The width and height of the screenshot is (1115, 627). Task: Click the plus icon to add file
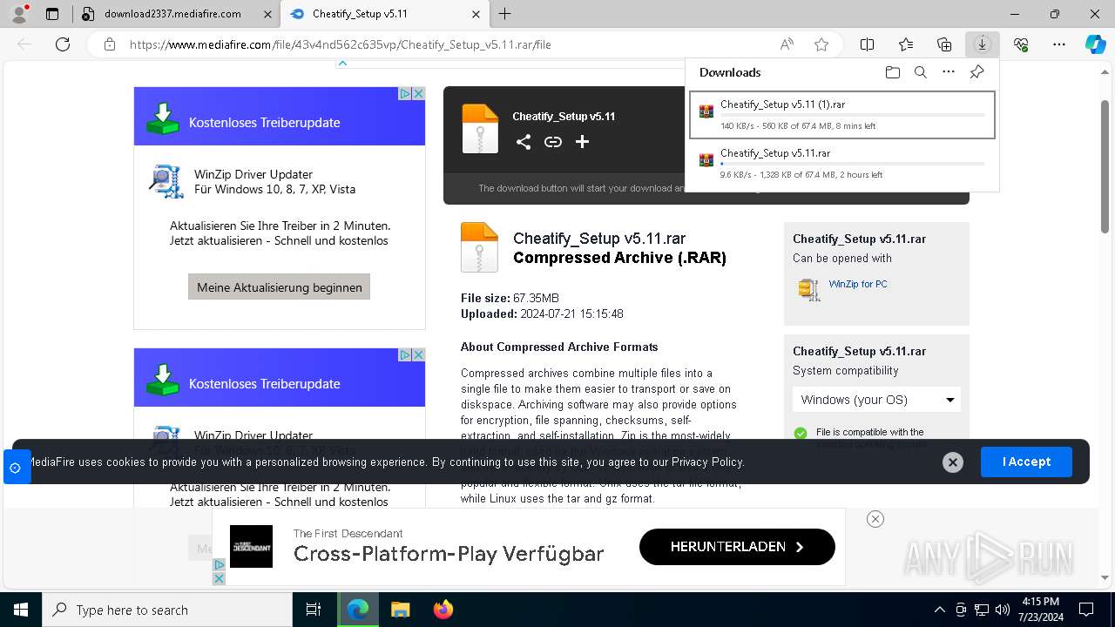(583, 142)
